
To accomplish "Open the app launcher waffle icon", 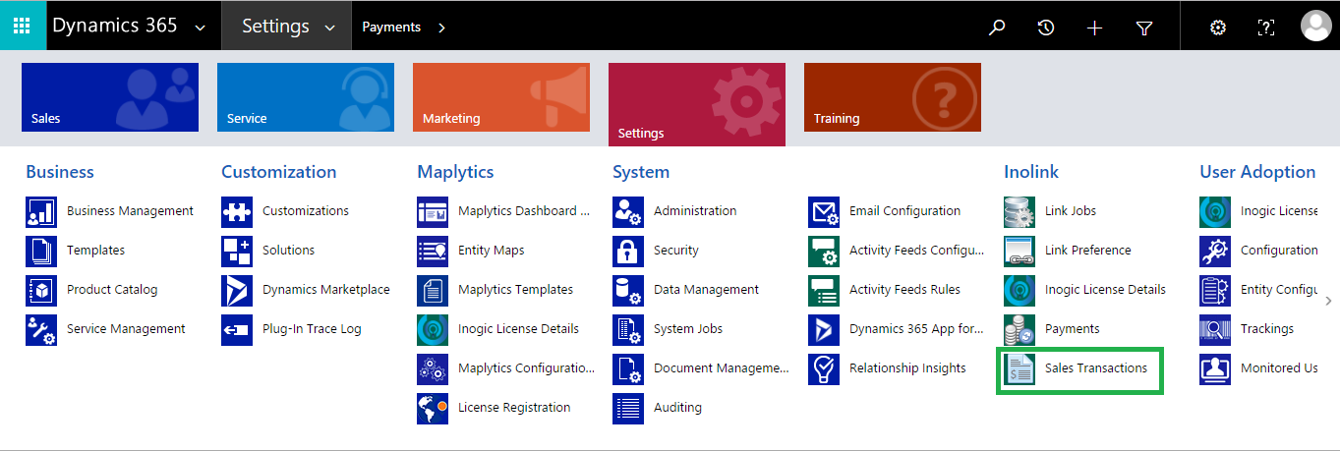I will pyautogui.click(x=23, y=26).
